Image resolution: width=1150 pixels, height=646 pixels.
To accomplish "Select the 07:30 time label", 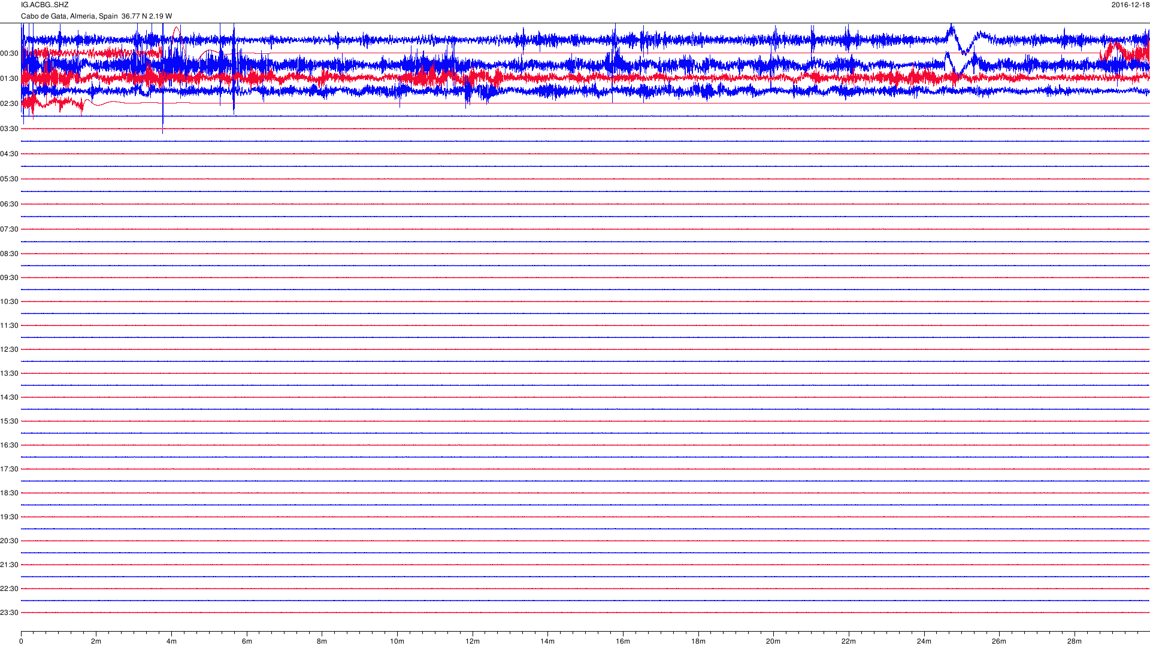I will coord(9,229).
